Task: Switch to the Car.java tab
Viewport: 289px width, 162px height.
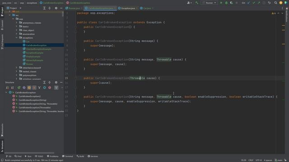Action: coord(147,8)
